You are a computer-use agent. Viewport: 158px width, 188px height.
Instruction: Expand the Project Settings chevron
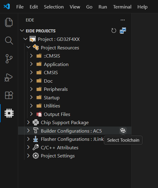click(x=28, y=156)
